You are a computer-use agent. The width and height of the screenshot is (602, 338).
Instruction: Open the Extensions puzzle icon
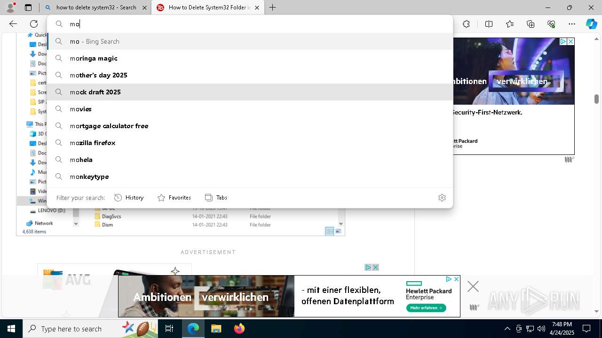coord(466,24)
